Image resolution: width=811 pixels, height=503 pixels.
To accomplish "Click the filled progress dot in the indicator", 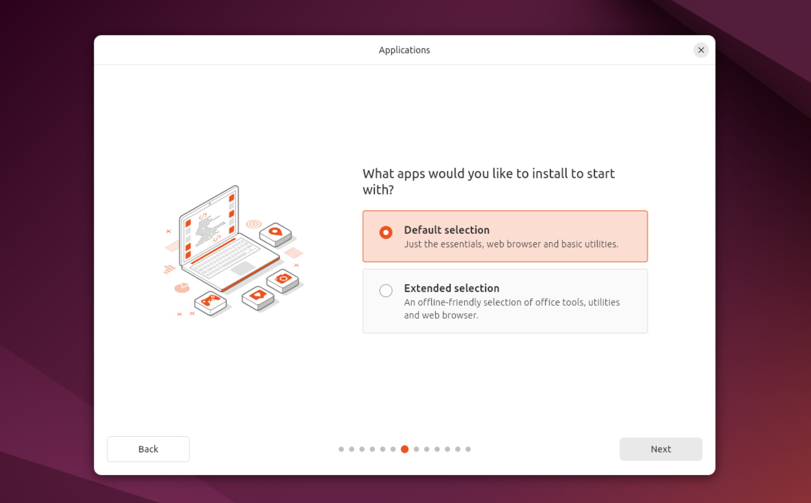I will [x=405, y=449].
